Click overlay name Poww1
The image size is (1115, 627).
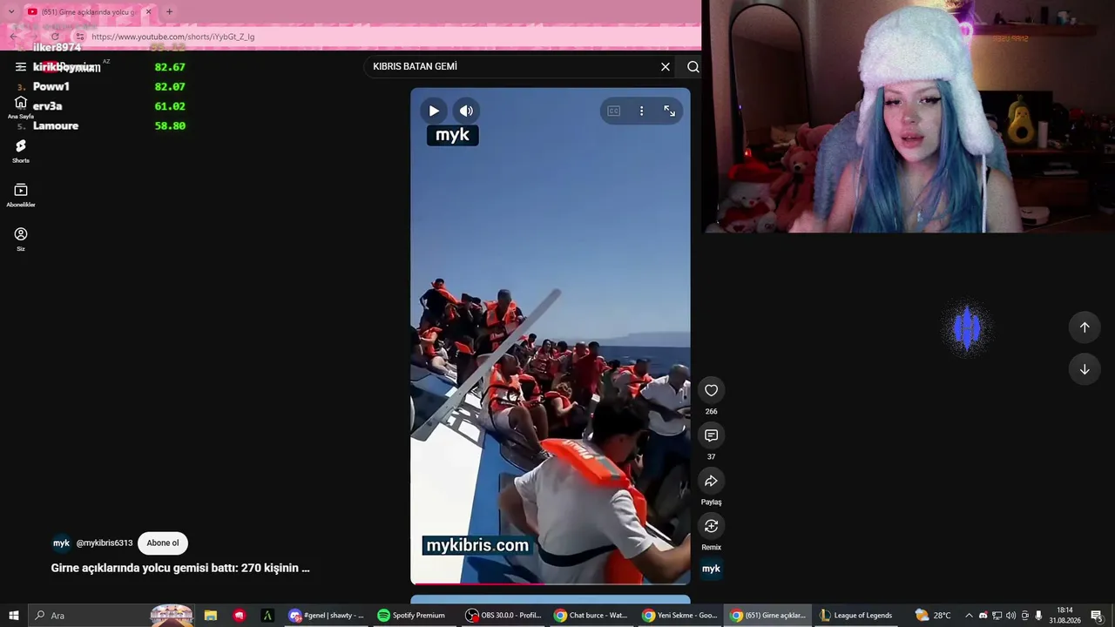click(51, 87)
